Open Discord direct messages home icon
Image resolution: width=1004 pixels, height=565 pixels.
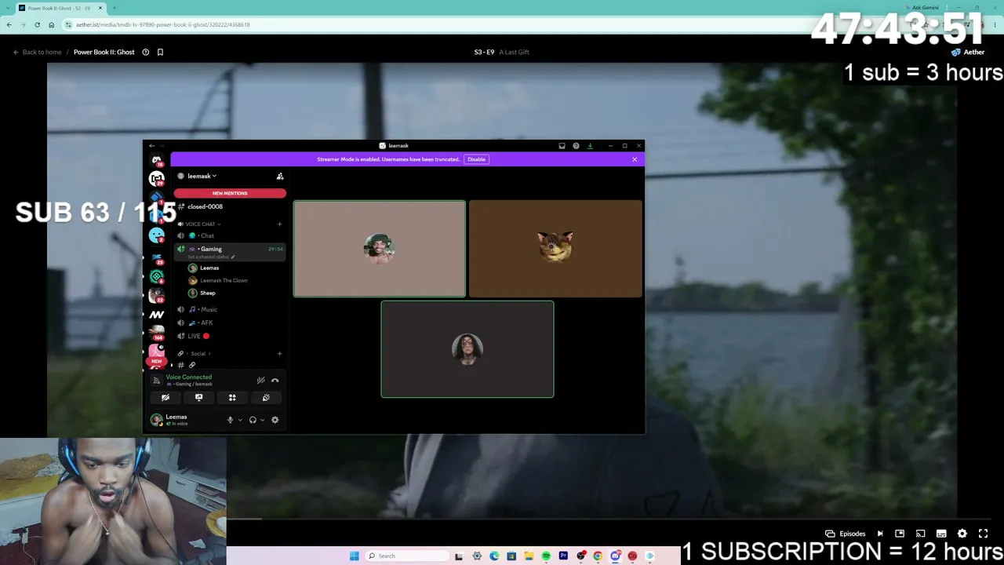(157, 160)
